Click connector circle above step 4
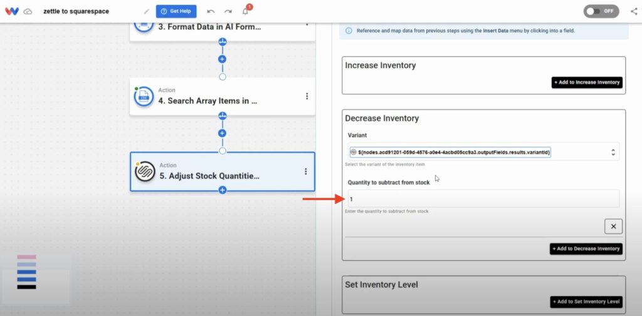 (223, 77)
